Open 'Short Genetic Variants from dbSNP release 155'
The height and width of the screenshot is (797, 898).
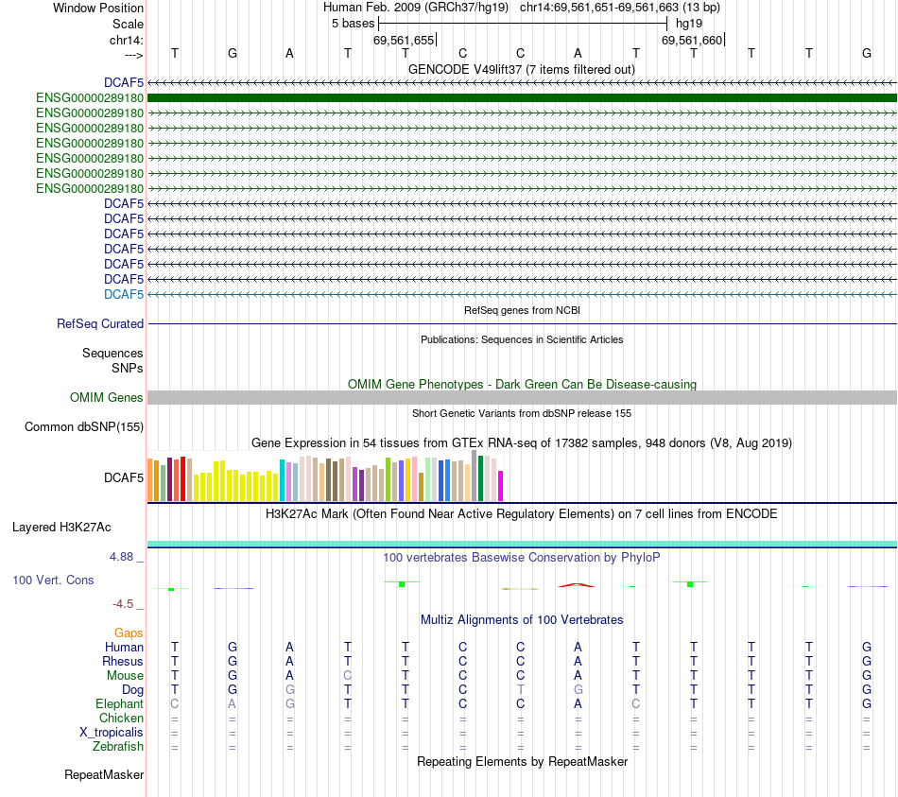tap(522, 413)
